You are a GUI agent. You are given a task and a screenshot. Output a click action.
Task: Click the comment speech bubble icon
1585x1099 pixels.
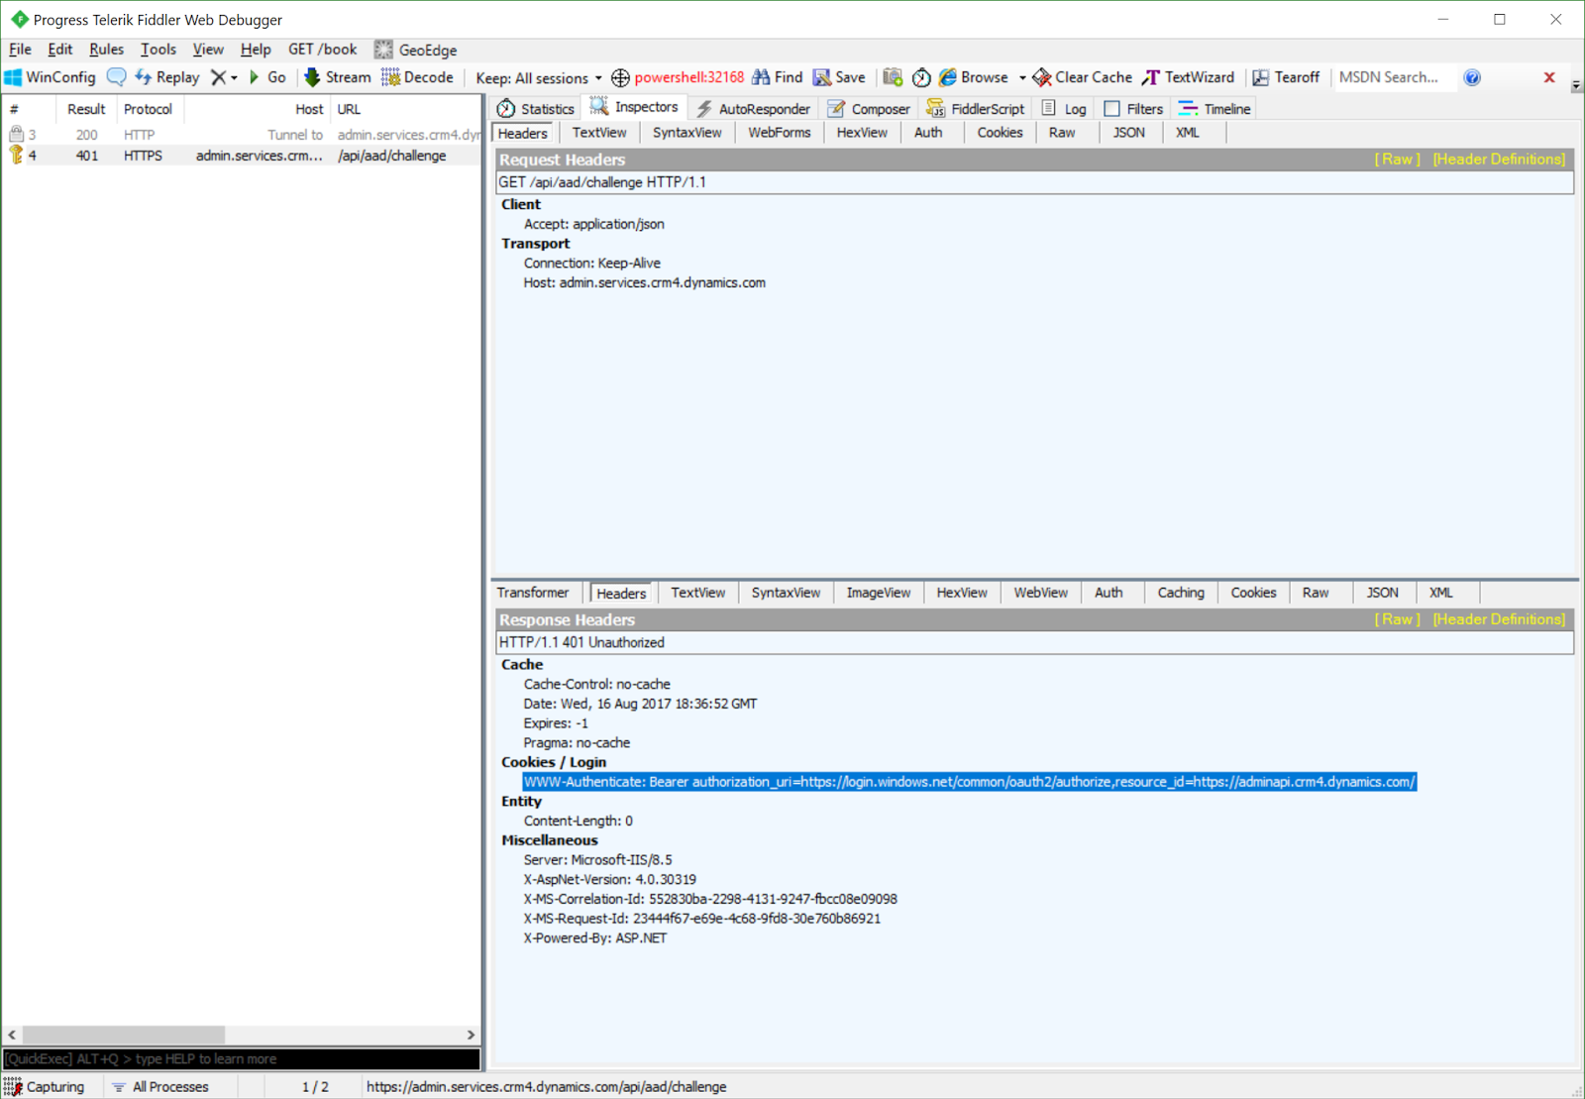click(116, 77)
